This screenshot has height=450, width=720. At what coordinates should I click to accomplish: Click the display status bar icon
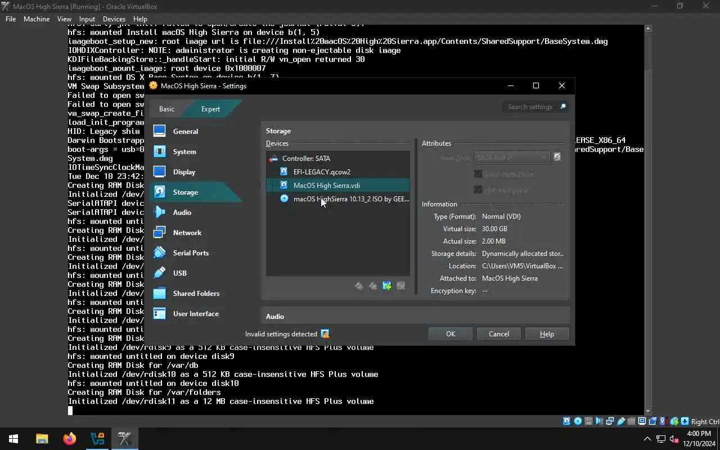[642, 421]
